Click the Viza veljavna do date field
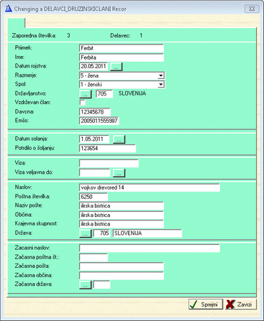 click(95, 172)
